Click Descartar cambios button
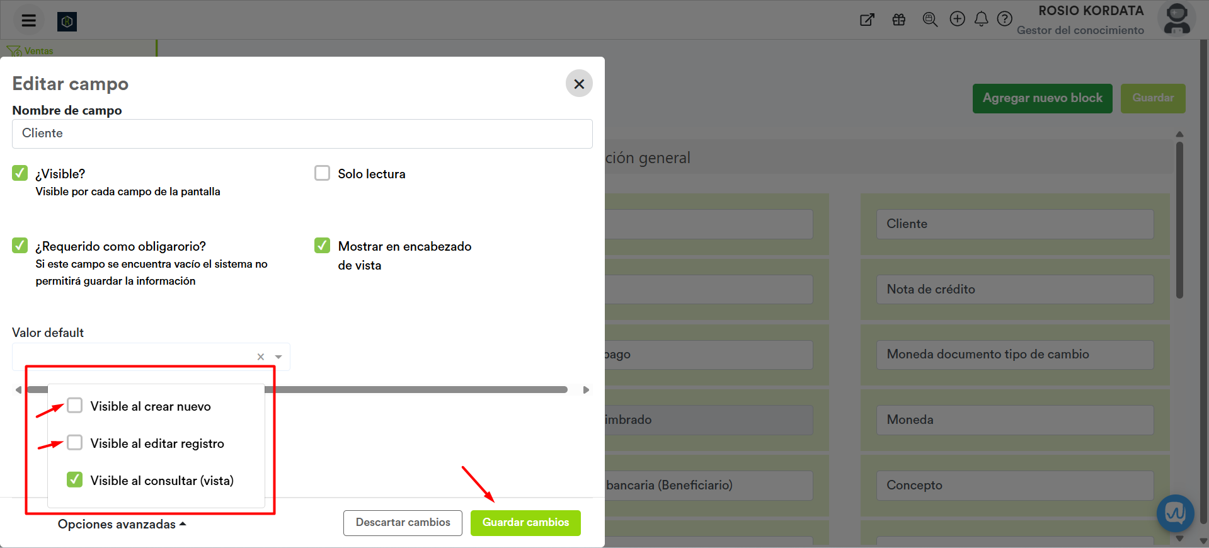1209x548 pixels. click(403, 523)
